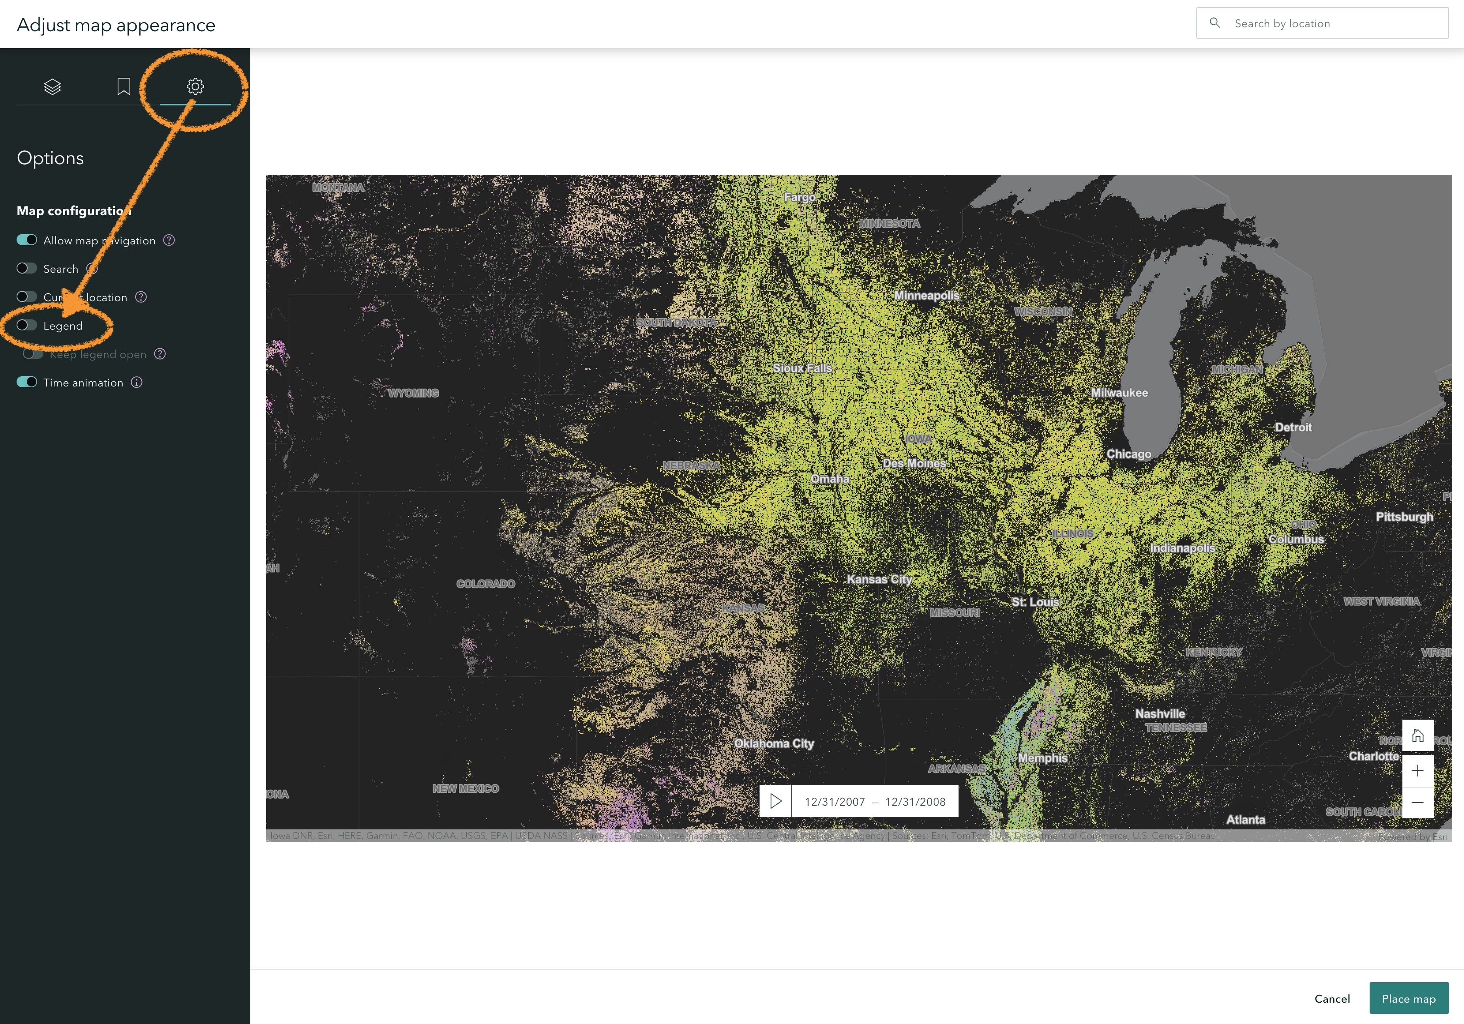Screen dimensions: 1464x1024
Task: Zoom out using the minus icon
Action: [1418, 802]
